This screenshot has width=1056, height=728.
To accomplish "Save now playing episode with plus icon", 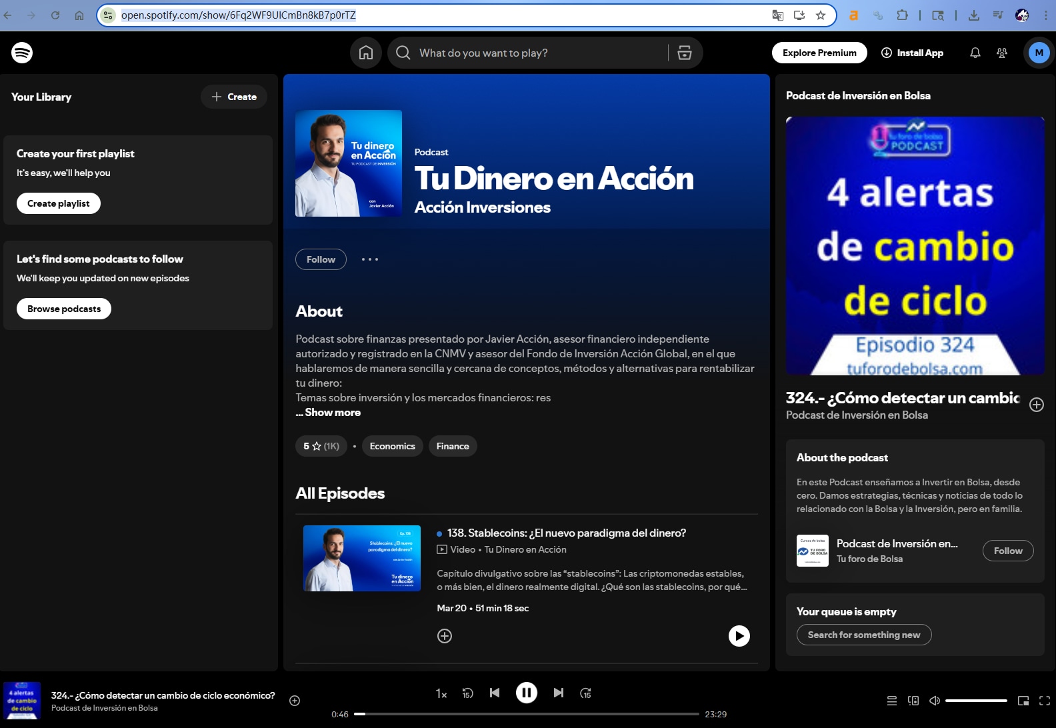I will (295, 701).
